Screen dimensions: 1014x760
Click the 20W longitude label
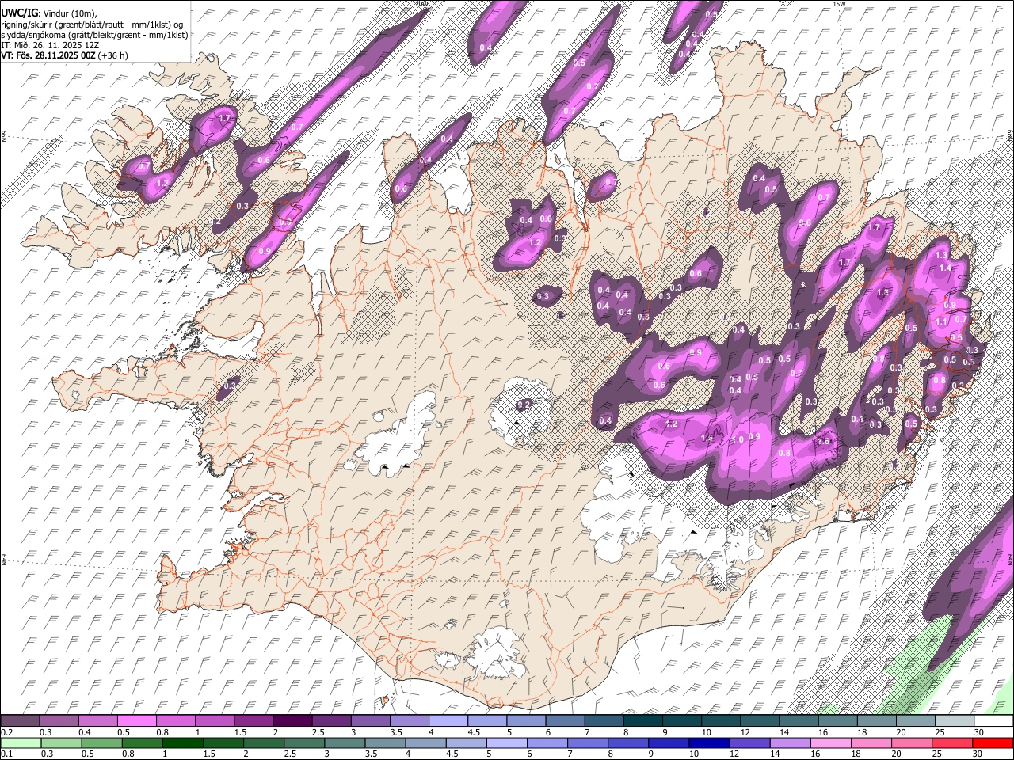(x=421, y=5)
